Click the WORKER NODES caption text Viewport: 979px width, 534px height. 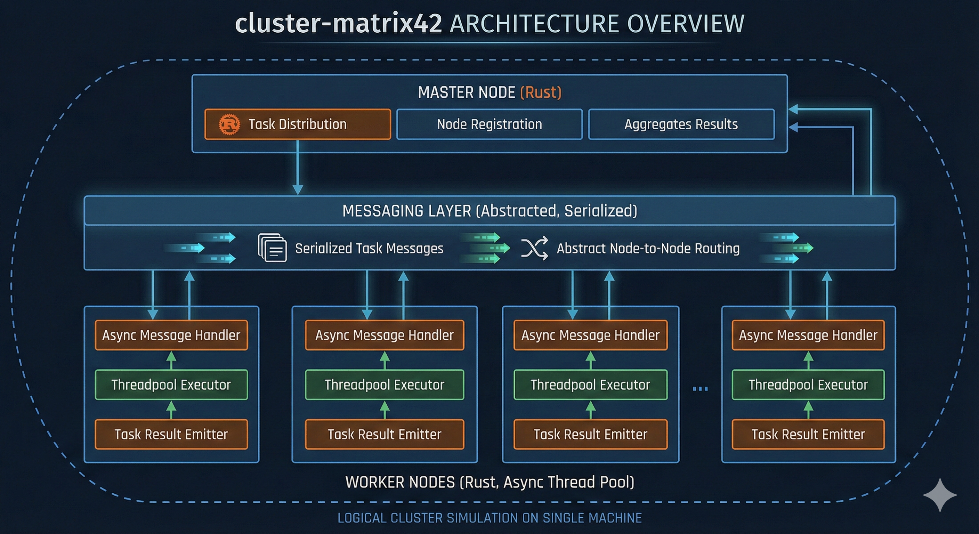(489, 482)
